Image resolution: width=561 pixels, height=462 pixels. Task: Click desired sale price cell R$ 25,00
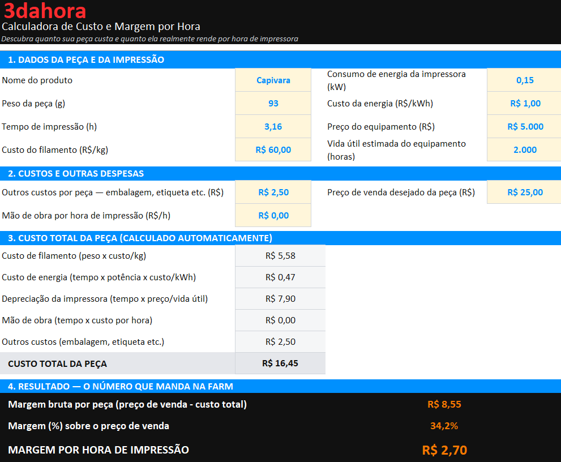pyautogui.click(x=524, y=192)
